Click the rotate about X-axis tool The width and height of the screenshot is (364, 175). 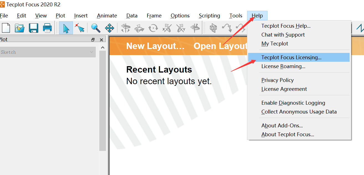tap(167, 28)
